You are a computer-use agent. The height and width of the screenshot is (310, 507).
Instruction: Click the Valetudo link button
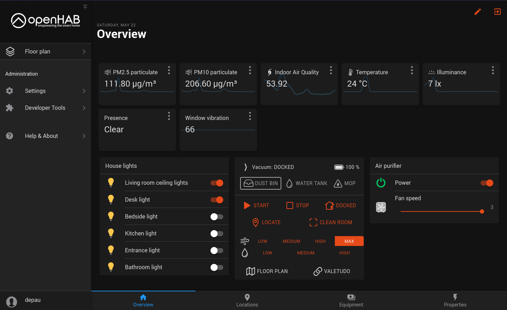(x=332, y=271)
